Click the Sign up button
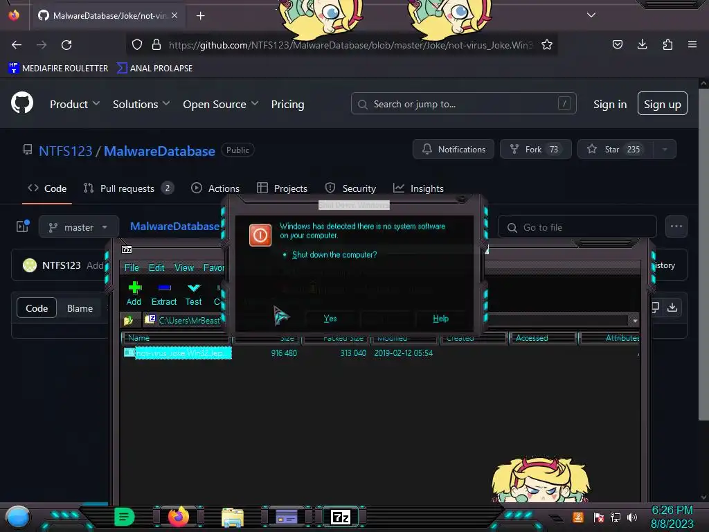 tap(663, 104)
